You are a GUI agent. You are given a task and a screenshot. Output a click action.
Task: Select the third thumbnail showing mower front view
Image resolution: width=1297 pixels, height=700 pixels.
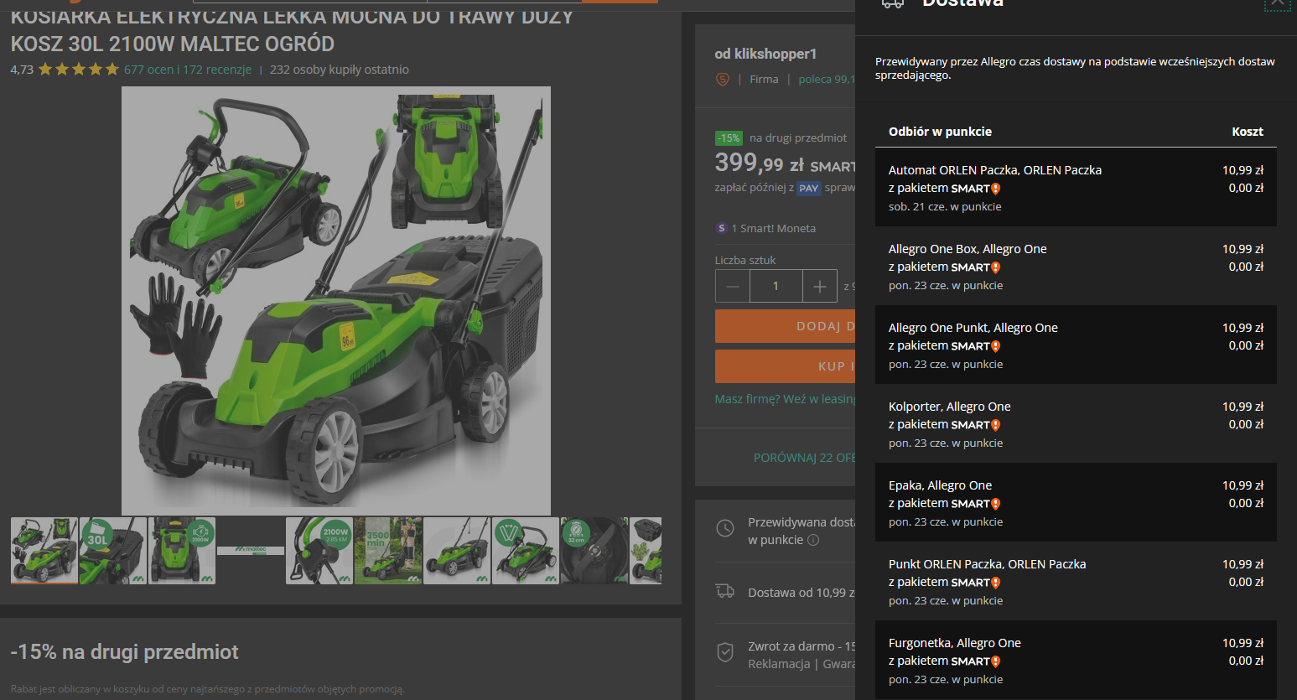(182, 551)
